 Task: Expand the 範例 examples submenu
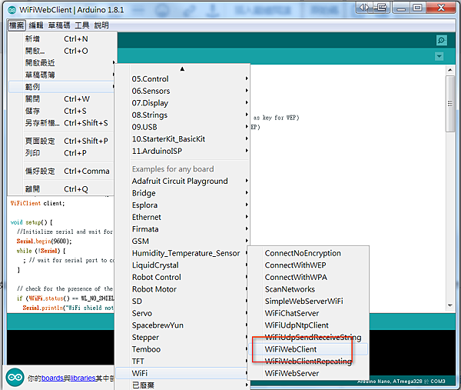point(61,87)
